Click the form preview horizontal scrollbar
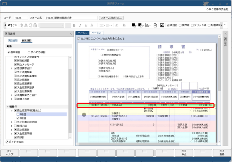This screenshot has height=162, width=232. [x=129, y=144]
